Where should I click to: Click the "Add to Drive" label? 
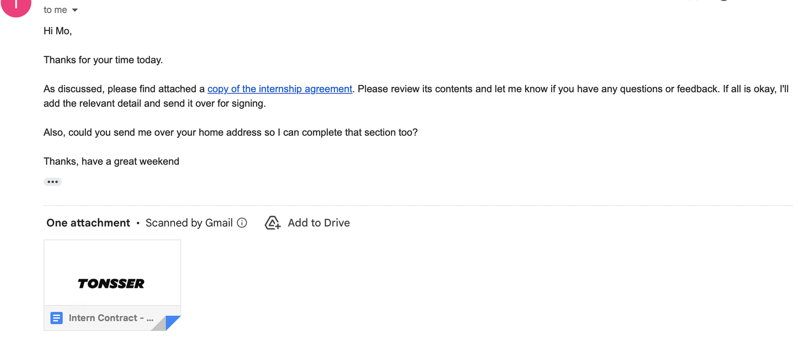point(319,223)
